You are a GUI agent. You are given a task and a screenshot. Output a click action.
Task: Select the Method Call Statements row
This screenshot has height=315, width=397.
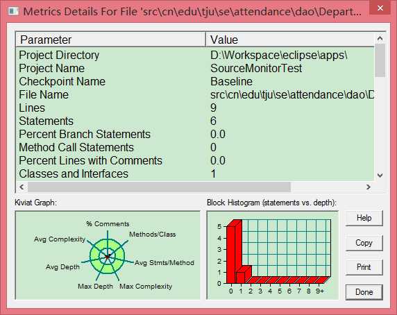point(195,147)
